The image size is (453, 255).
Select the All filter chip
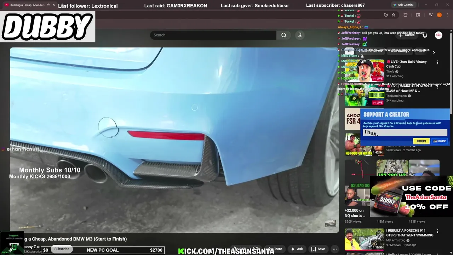[349, 51]
